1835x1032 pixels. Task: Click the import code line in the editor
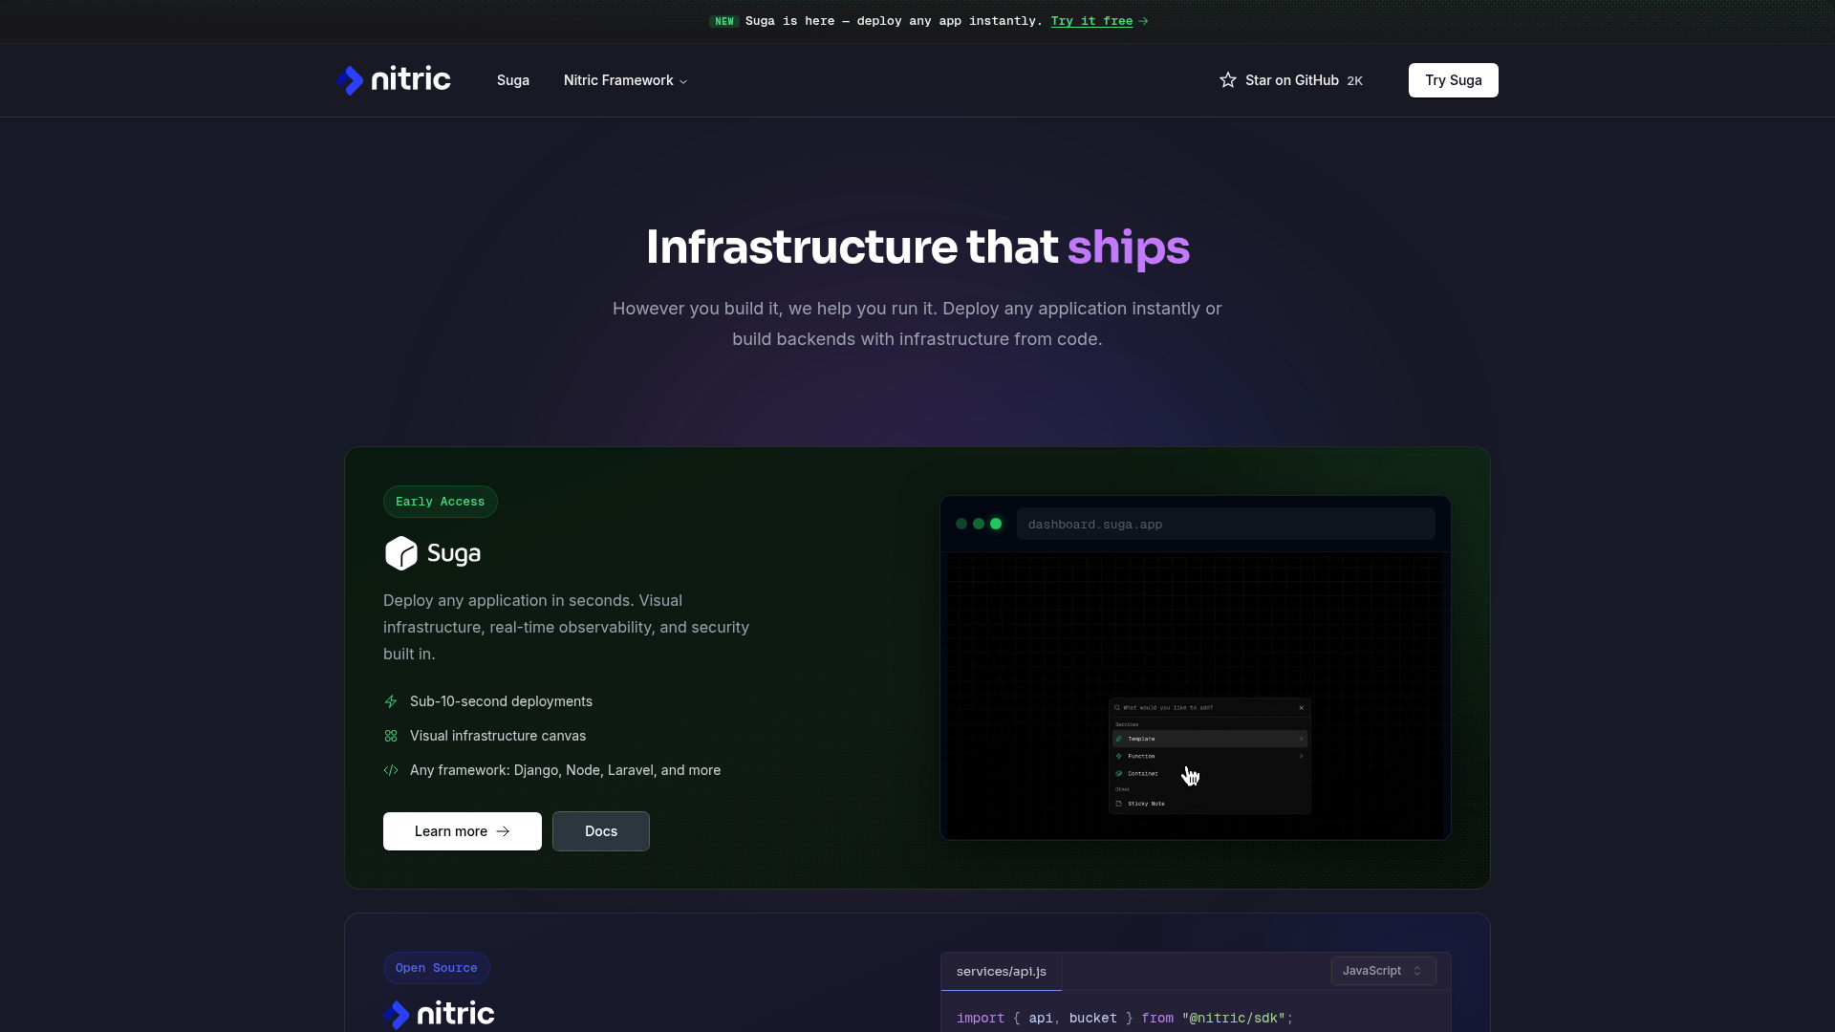1125,1019
